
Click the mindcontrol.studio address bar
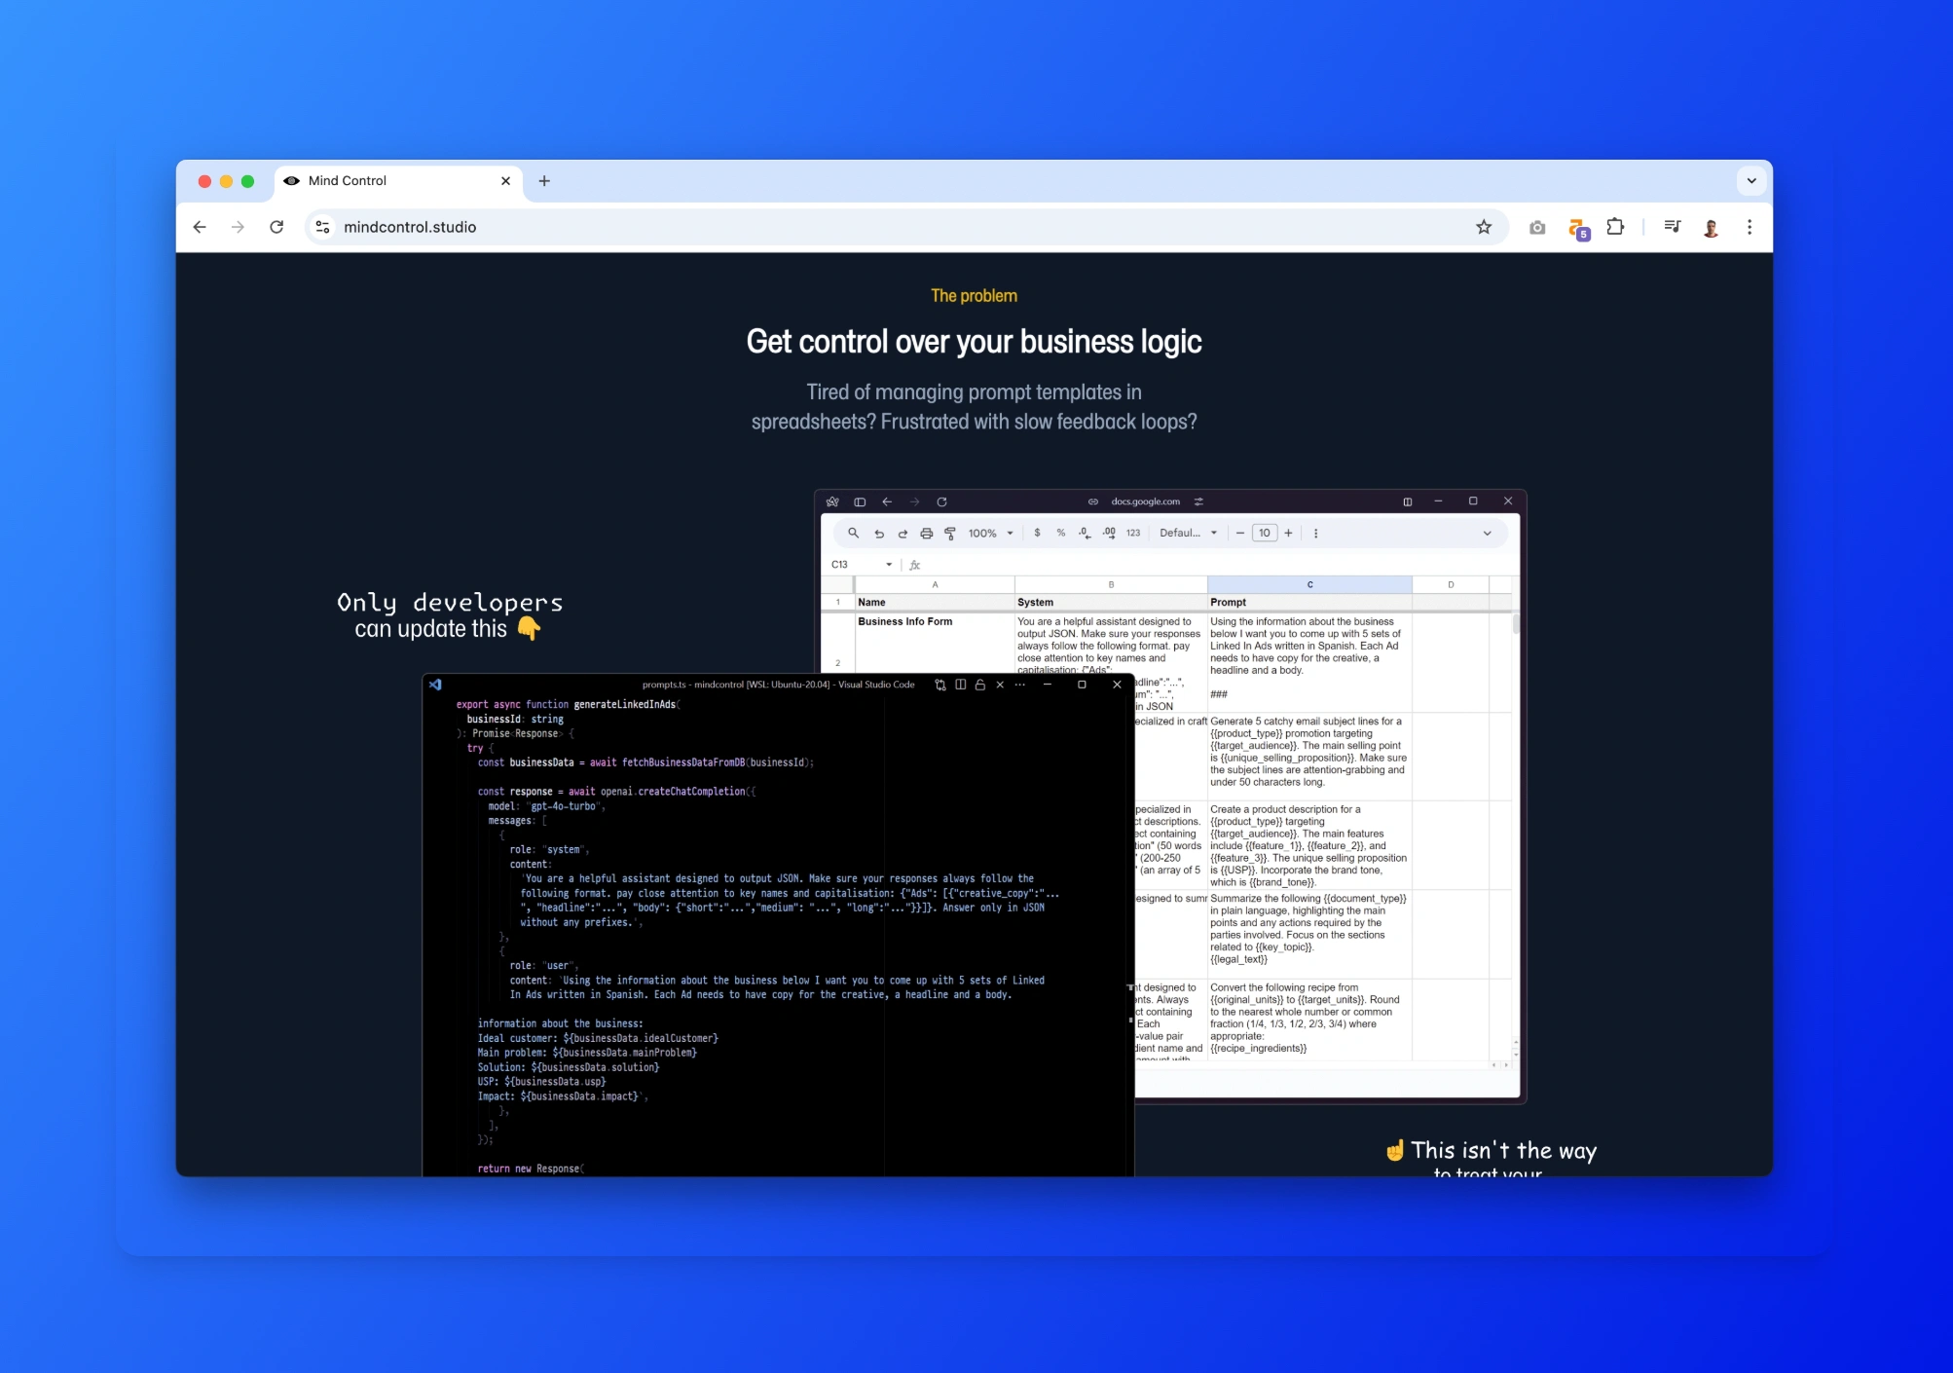(x=896, y=227)
